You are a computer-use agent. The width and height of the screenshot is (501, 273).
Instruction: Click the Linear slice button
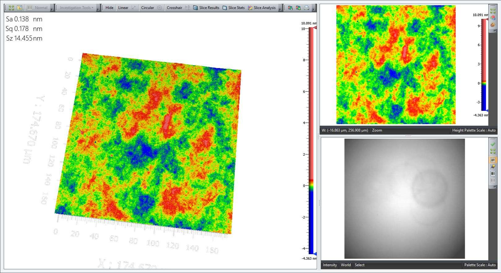tap(123, 8)
